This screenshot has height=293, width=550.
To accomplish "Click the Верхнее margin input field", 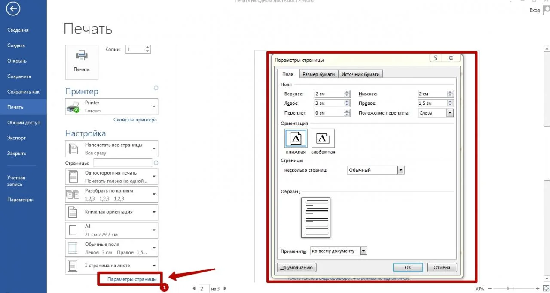I will (329, 94).
